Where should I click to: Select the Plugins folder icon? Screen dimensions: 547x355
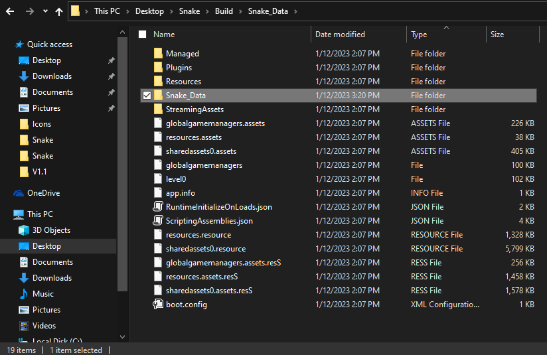(x=158, y=67)
